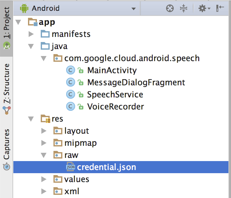
Task: Select the VoiceRecorder class
Action: (x=115, y=107)
